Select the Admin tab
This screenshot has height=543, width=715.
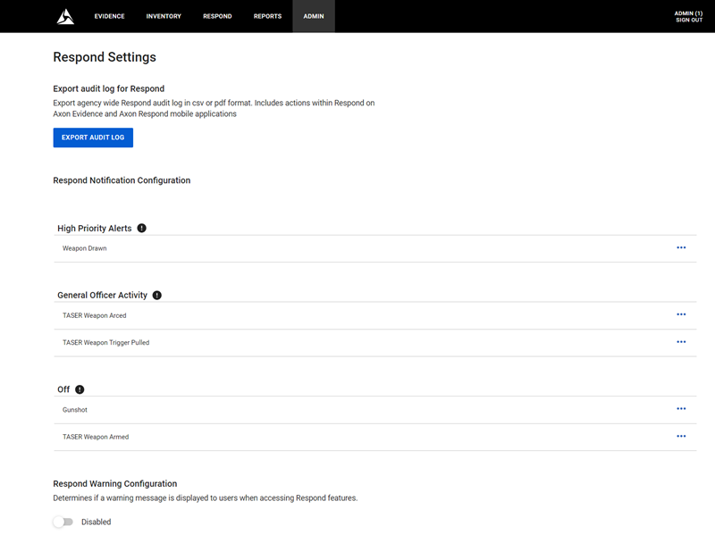[314, 16]
